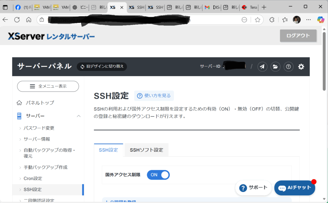The width and height of the screenshot is (328, 203).
Task: Click the browser refresh icon
Action: [x=17, y=20]
